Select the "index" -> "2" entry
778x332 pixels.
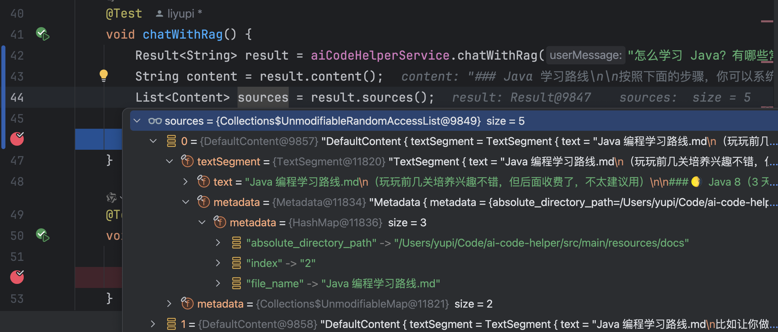(x=281, y=263)
